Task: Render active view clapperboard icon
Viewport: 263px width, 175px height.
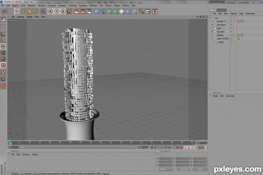Action: pyautogui.click(x=76, y=11)
